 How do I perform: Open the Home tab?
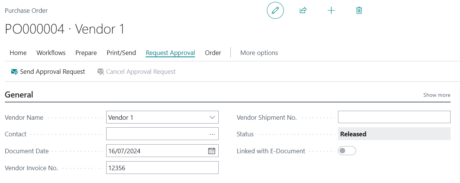pyautogui.click(x=18, y=53)
